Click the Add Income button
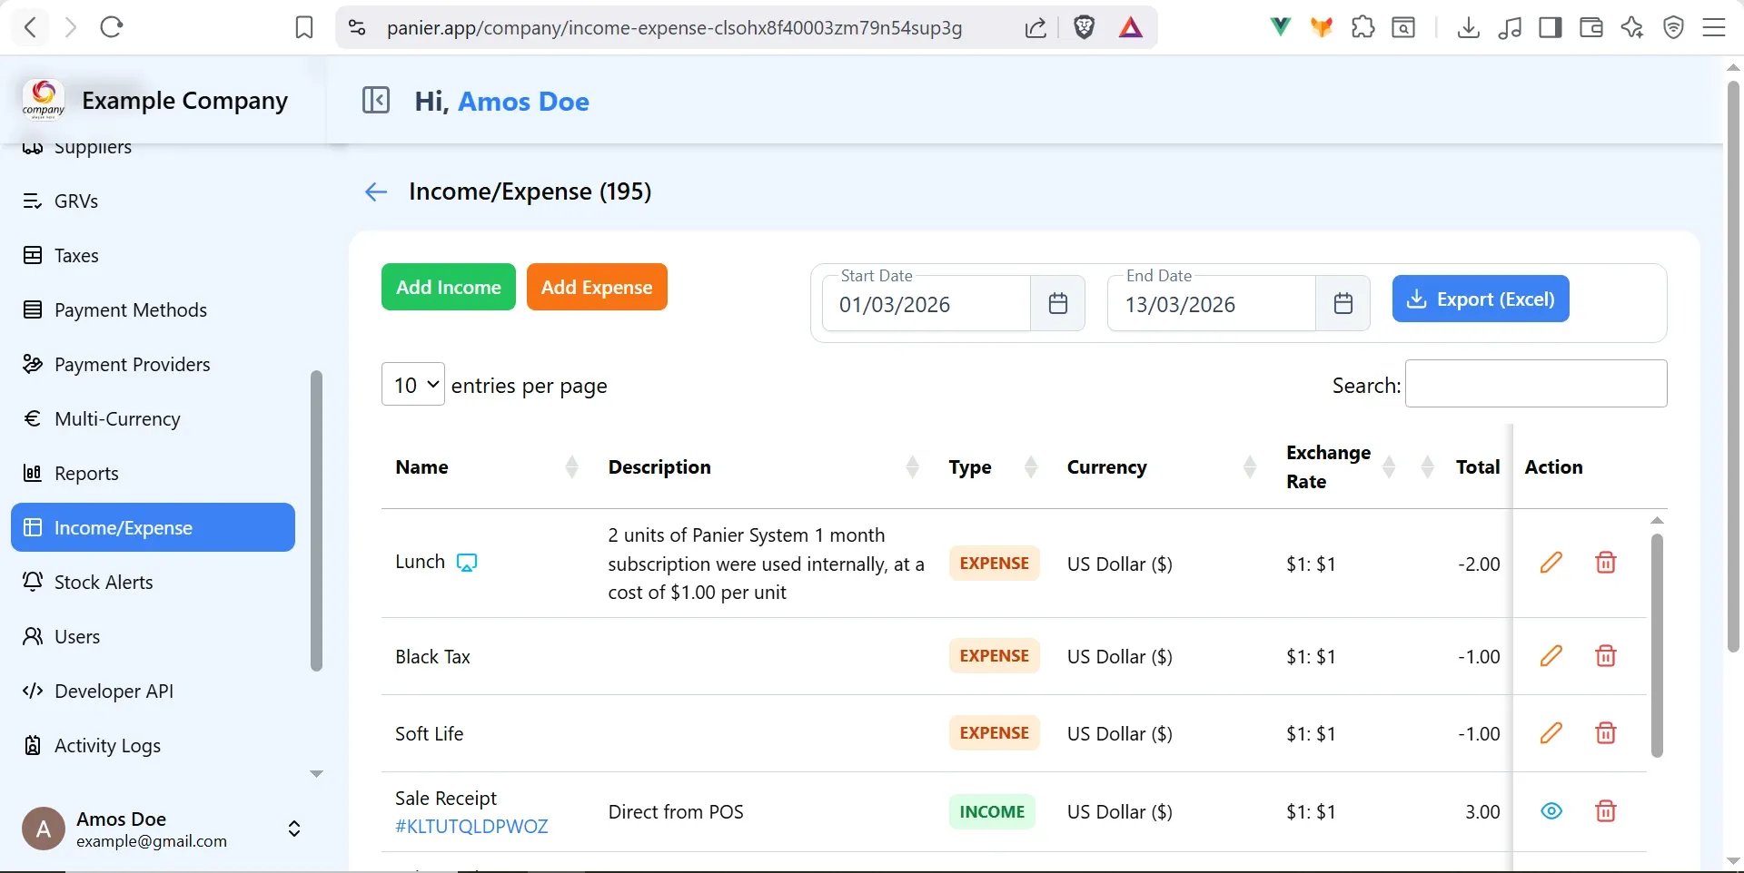 point(449,287)
